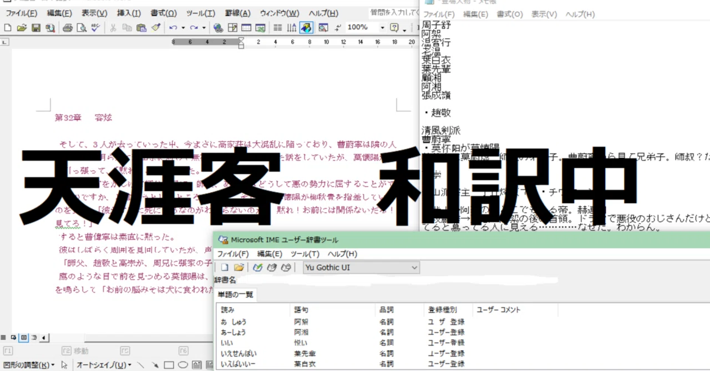Image resolution: width=710 pixels, height=371 pixels.
Task: Save the Word document via floppy icon
Action: (x=35, y=28)
